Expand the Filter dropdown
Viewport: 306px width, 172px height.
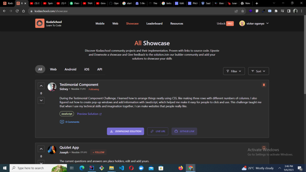pos(234,71)
